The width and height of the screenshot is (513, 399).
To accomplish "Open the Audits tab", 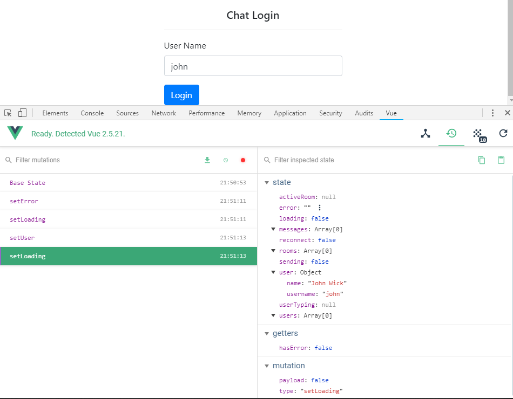I will pyautogui.click(x=364, y=113).
